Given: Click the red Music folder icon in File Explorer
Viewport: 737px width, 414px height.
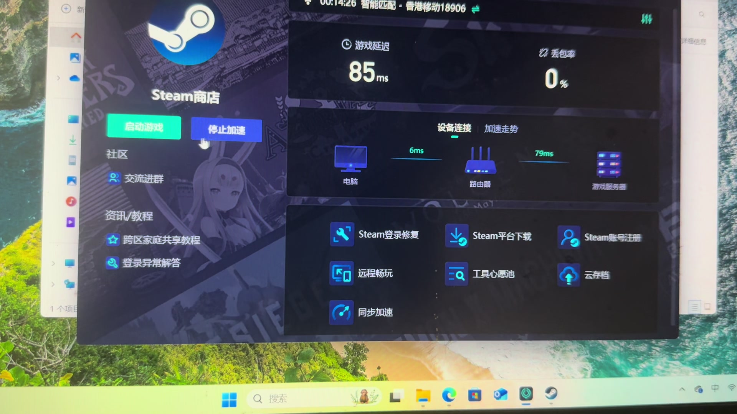Looking at the screenshot, I should 71,201.
